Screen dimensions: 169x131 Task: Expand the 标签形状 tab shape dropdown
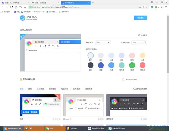(x=103, y=42)
